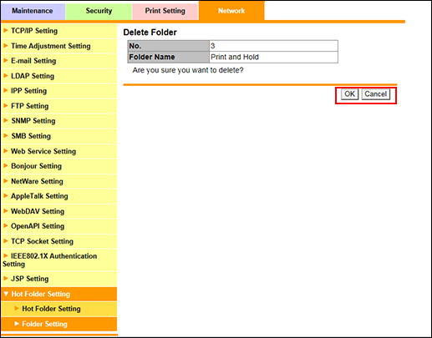Open the Security tab
This screenshot has height=338, width=432.
[99, 11]
